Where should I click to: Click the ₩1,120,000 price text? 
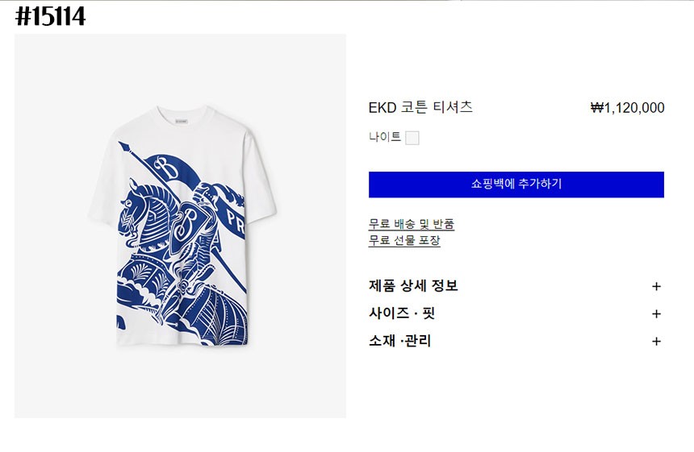[627, 108]
